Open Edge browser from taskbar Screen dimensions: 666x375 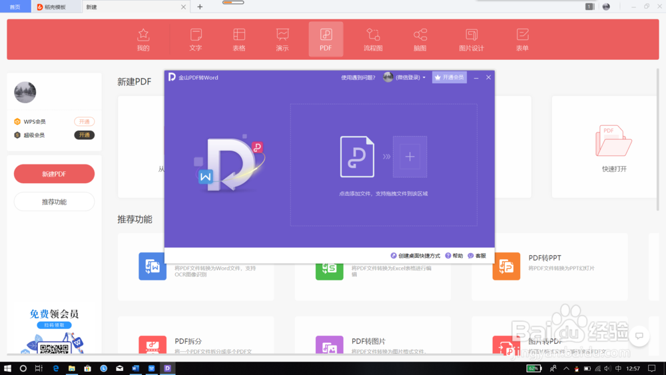pyautogui.click(x=56, y=368)
